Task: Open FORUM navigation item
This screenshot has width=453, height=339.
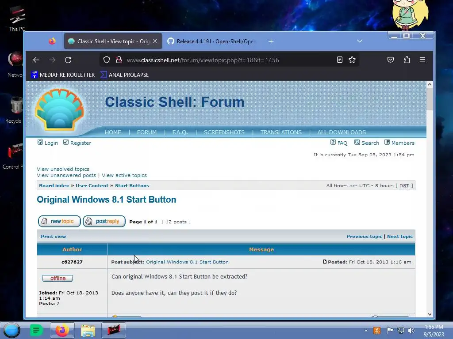Action: (147, 132)
